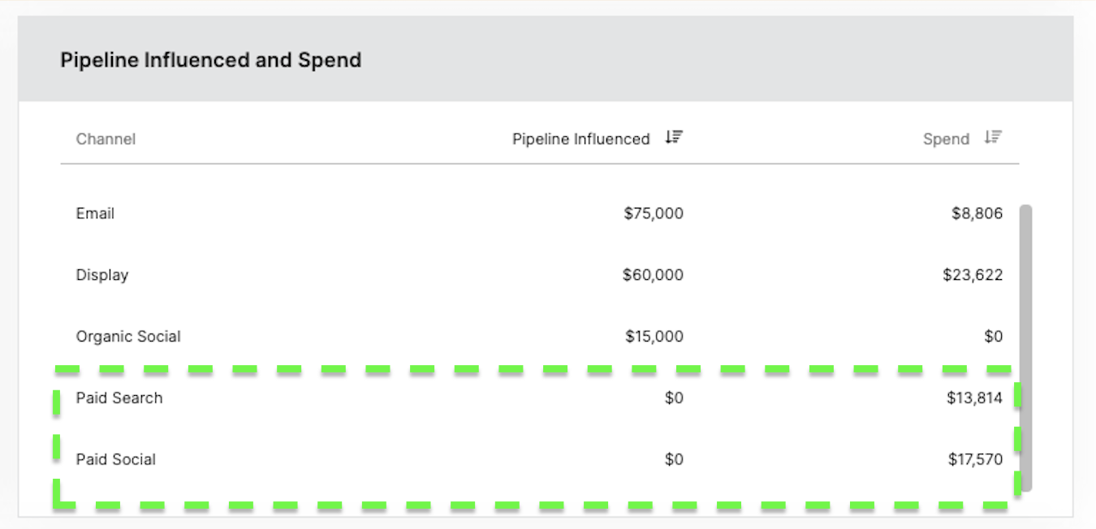Screen dimensions: 1096x529
Task: Click the Pipeline Influenced column header text
Action: (581, 139)
